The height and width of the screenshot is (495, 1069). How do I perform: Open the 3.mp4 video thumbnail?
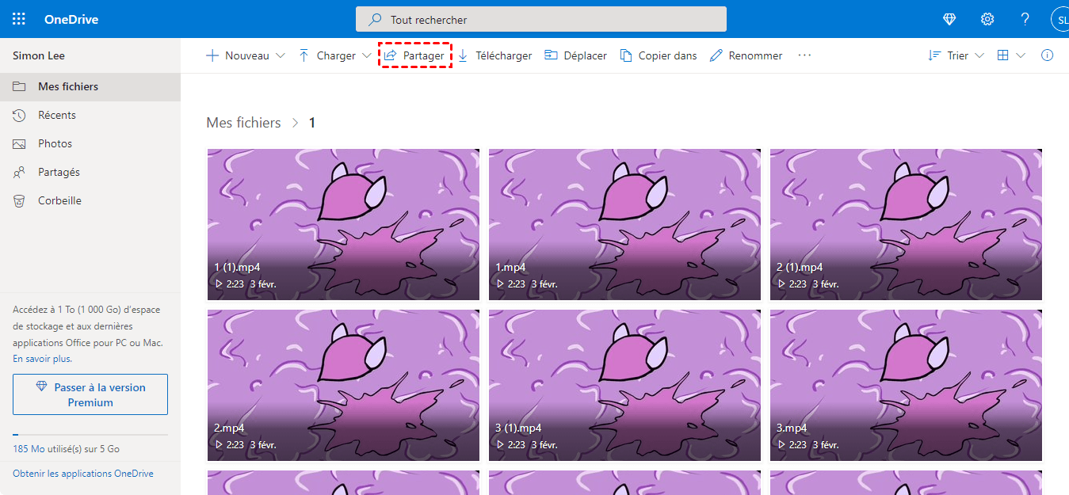click(x=906, y=385)
